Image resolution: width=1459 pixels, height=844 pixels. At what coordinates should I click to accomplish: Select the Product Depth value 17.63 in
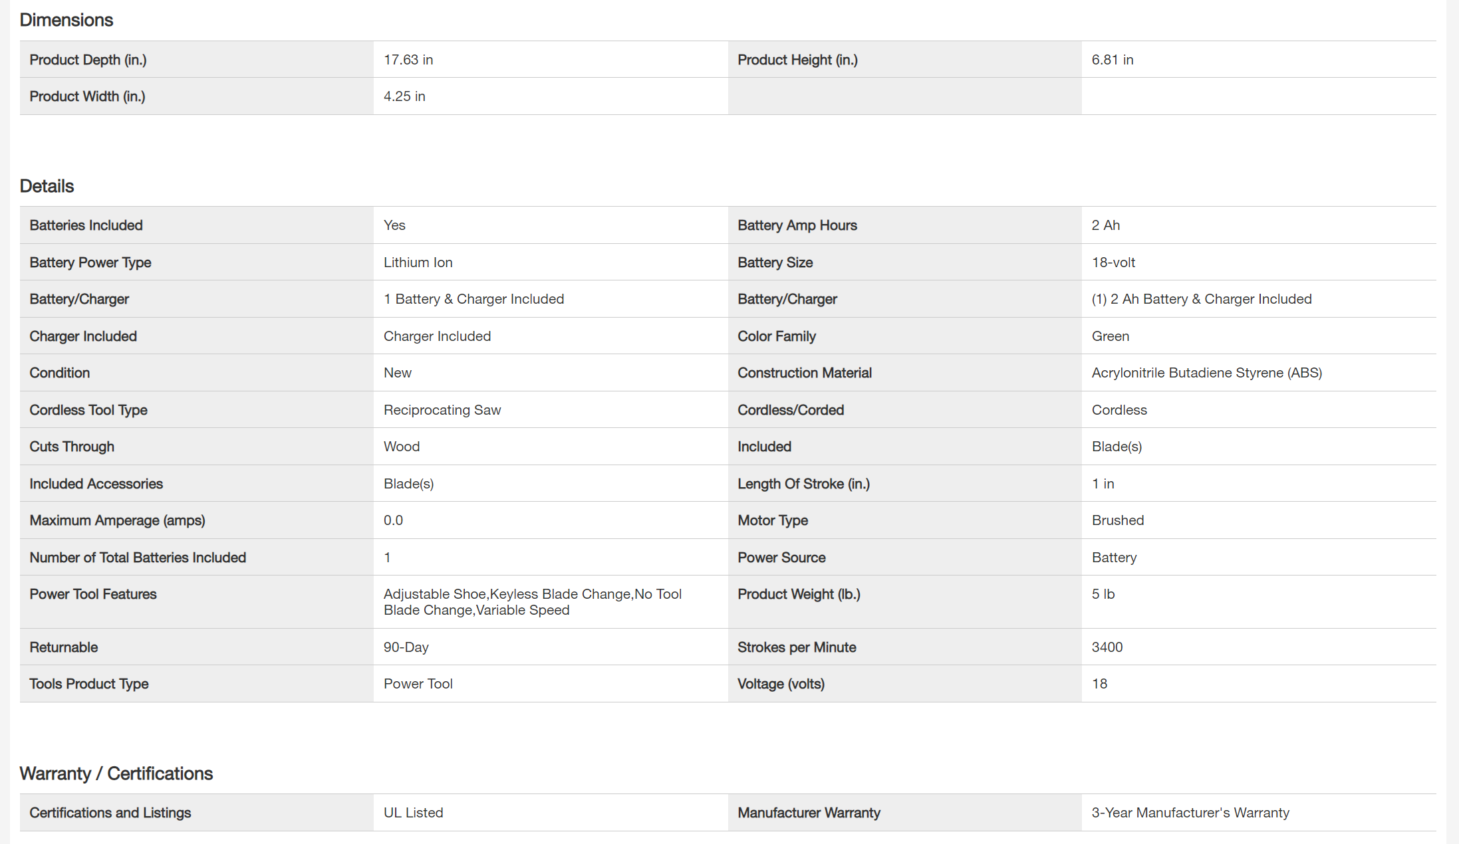(408, 60)
